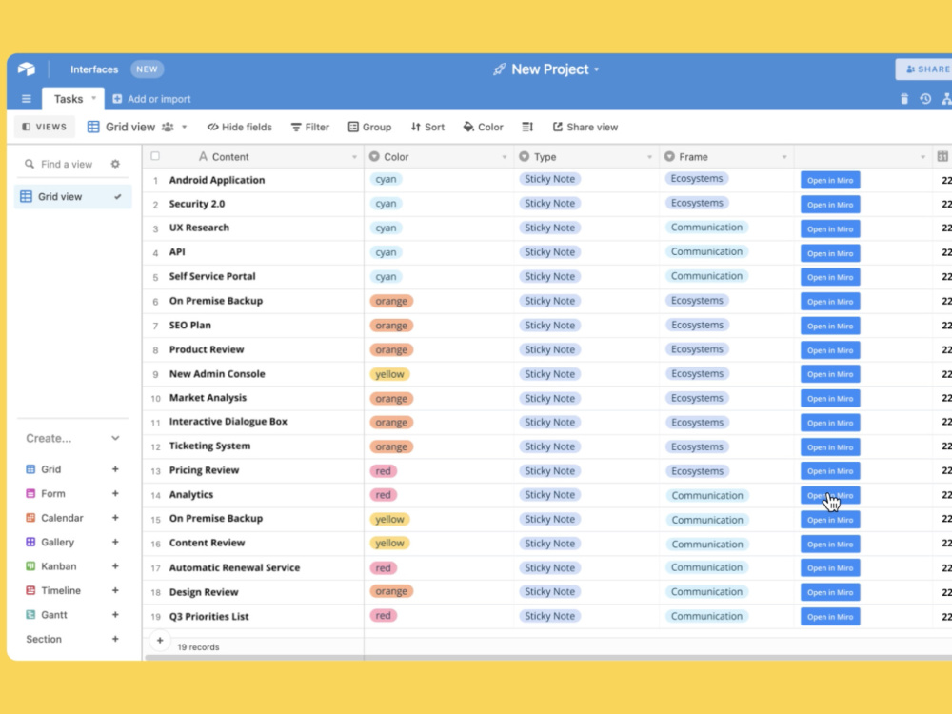
Task: Add a new Timeline view
Action: (115, 591)
